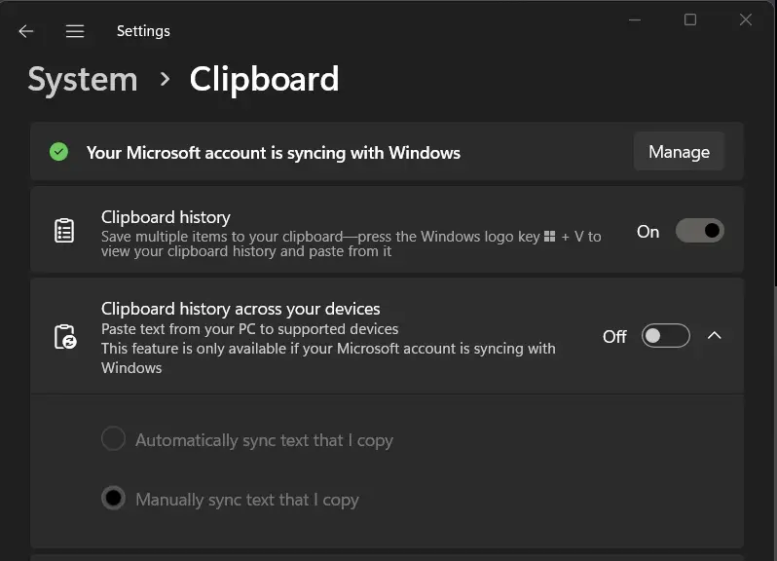Click the cross-device clipboard sync icon
Viewport: 777px width, 561px height.
[x=64, y=337]
